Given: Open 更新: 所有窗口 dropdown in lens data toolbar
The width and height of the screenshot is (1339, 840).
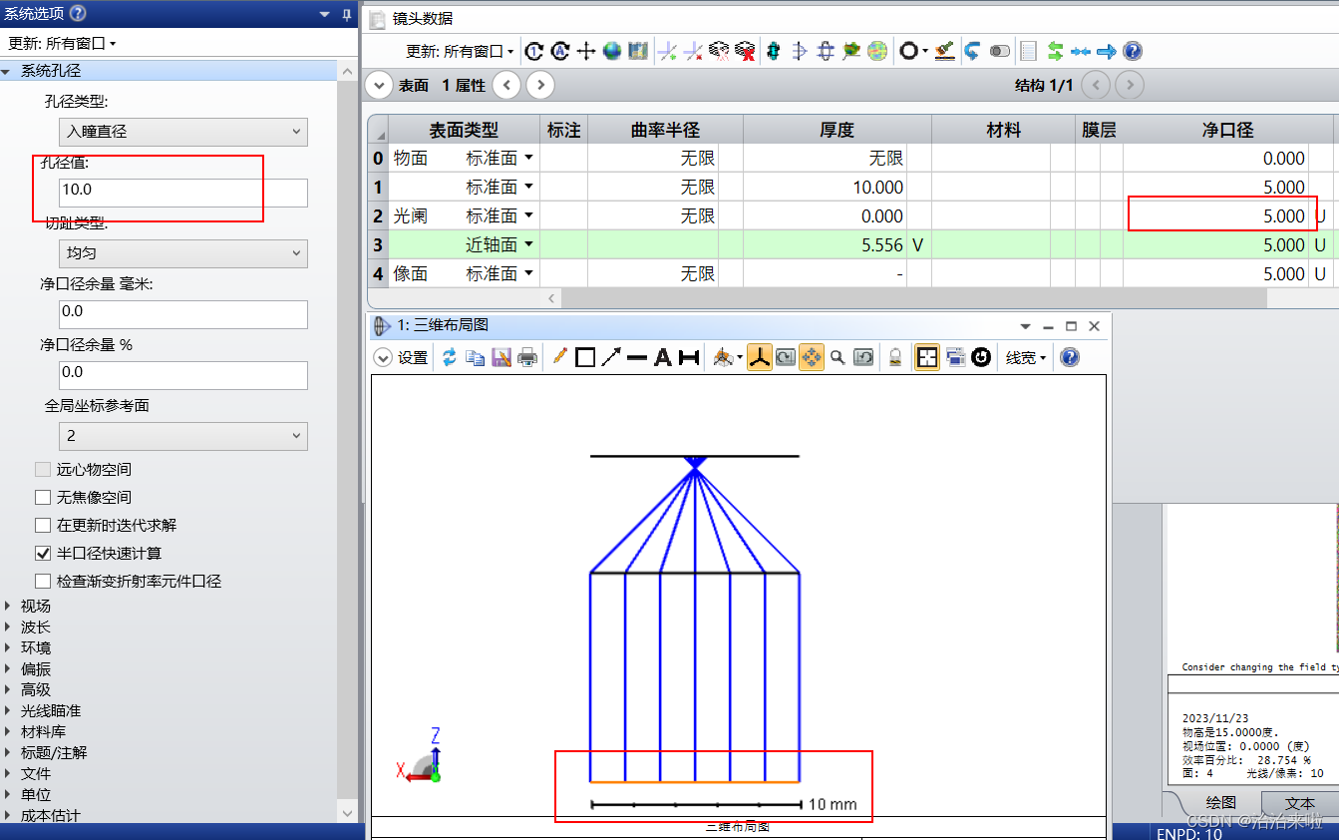Looking at the screenshot, I should click(x=460, y=51).
